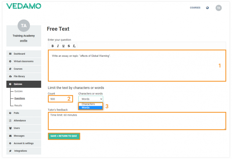This screenshot has height=159, width=232.
Task: Click the Messages sidebar icon
Action: [x=10, y=136]
